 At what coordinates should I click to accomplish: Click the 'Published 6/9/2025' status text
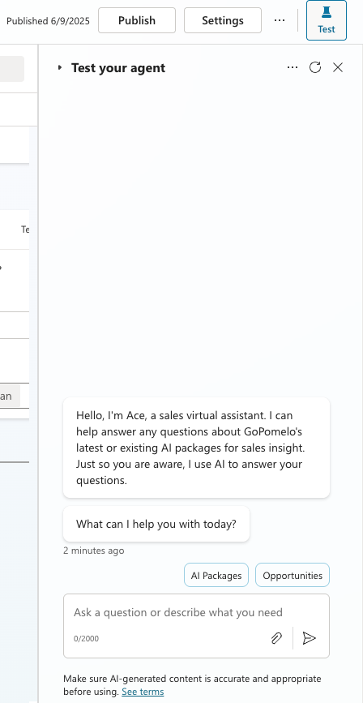[x=48, y=21]
